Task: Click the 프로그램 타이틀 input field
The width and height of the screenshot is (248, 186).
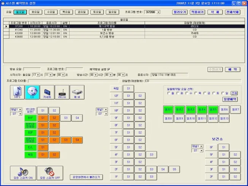Action: (73, 81)
